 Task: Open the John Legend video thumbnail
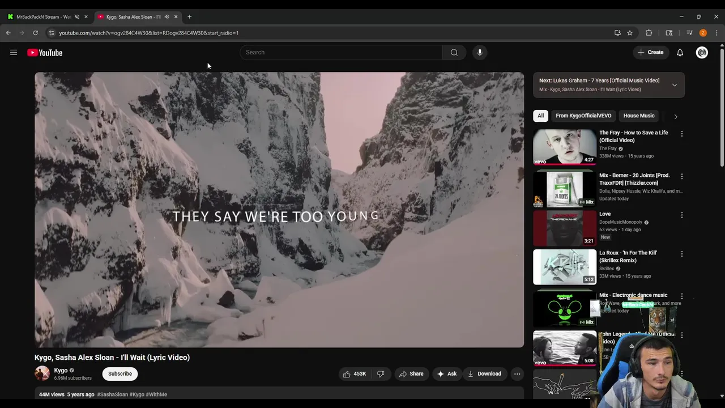[x=565, y=348]
